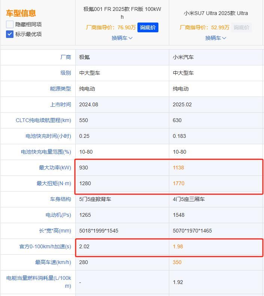Click the 630 range value
Viewport: 264px width, 296px height.
tap(177, 121)
